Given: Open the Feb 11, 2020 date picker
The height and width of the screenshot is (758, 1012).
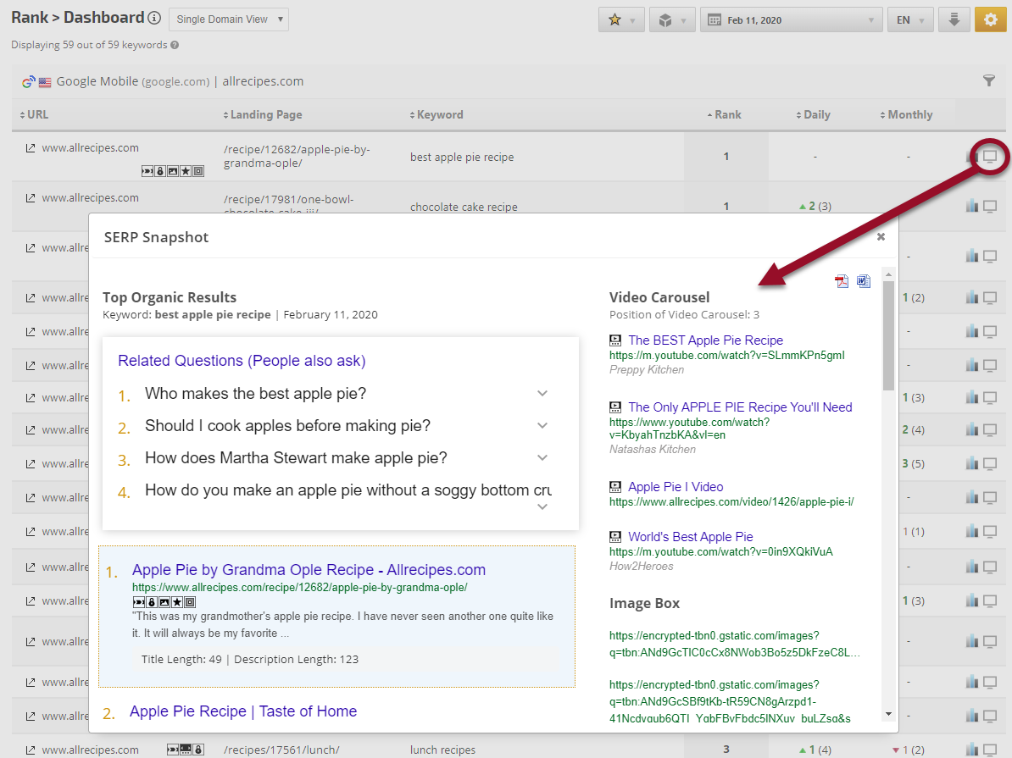Looking at the screenshot, I should tap(791, 20).
